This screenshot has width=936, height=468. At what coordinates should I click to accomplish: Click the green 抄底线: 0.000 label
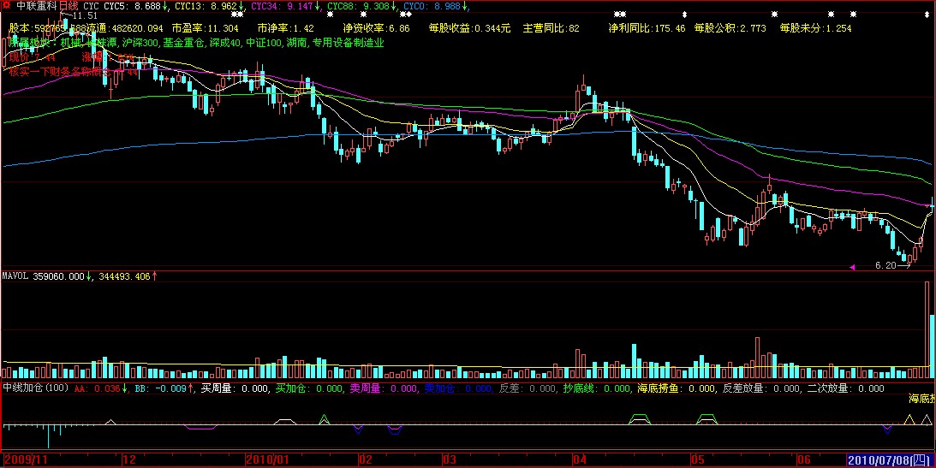[597, 388]
